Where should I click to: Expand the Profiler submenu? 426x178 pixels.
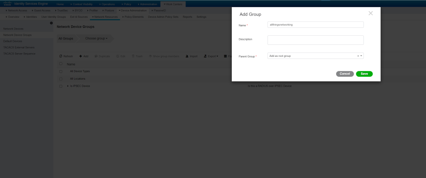(x=92, y=10)
